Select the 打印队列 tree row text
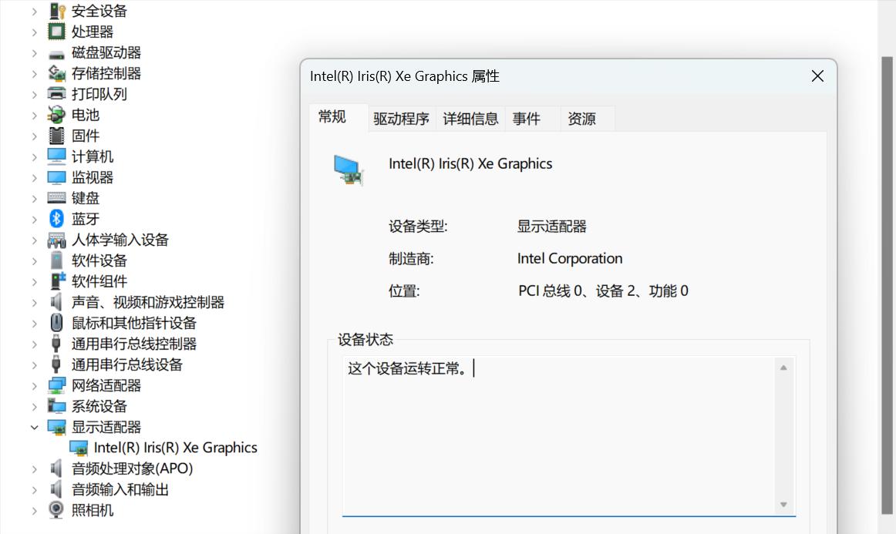This screenshot has height=534, width=896. 99,94
